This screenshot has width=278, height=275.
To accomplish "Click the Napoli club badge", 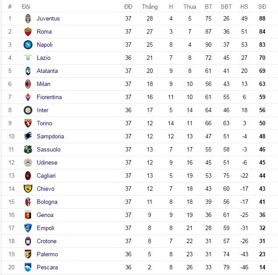I will tap(28, 45).
